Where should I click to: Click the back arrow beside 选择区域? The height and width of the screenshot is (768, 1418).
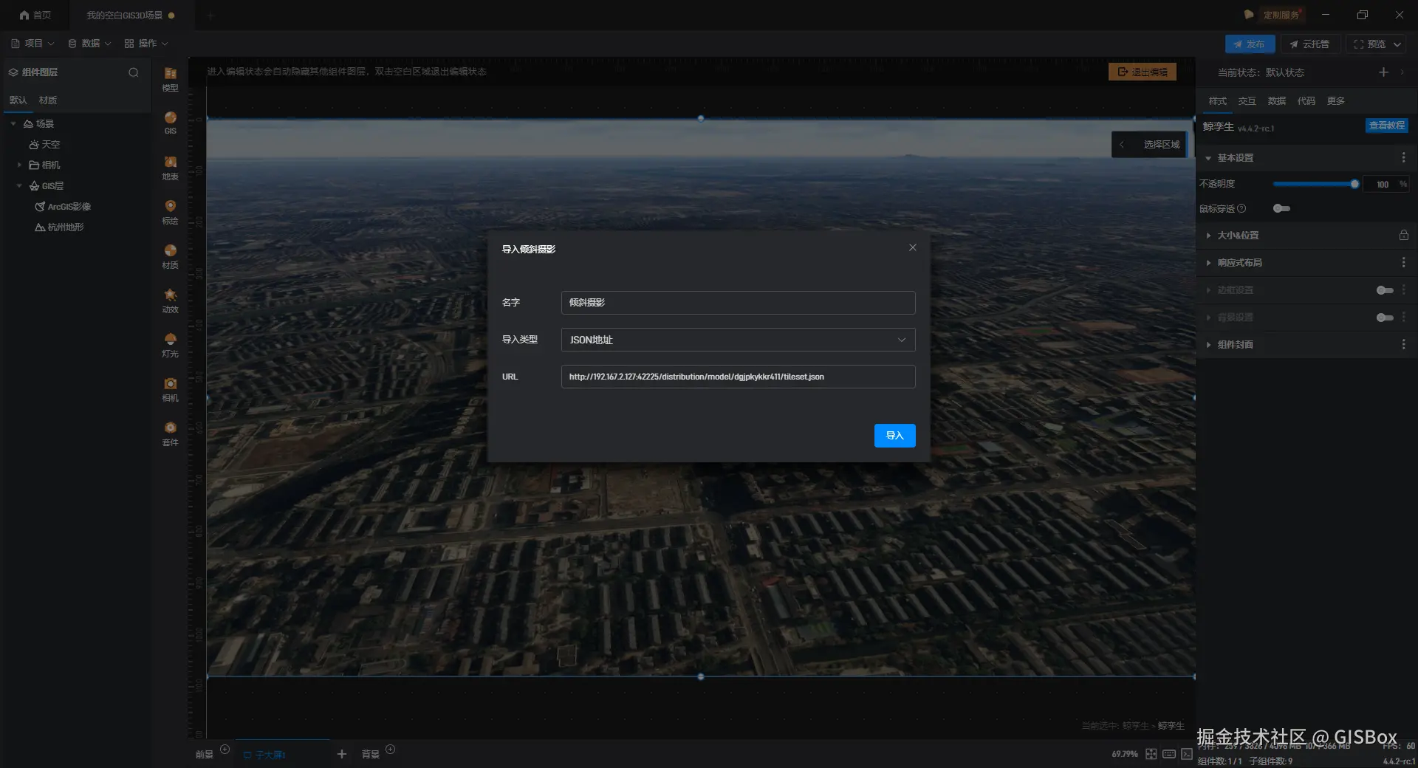(x=1122, y=145)
